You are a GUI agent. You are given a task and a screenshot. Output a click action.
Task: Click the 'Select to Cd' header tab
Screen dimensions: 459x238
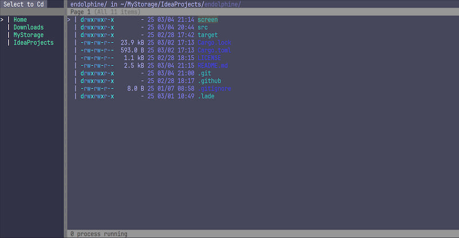[x=24, y=4]
